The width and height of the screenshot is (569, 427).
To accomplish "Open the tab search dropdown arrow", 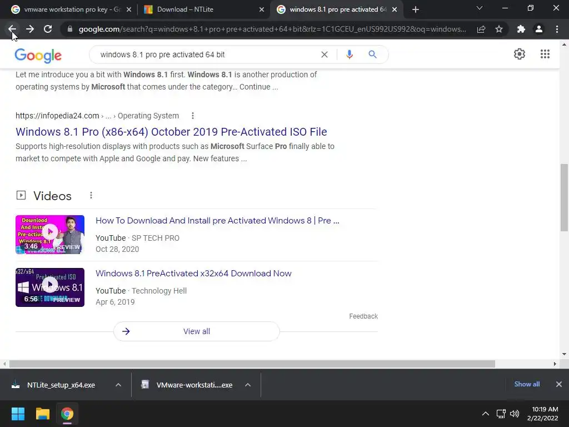I will point(480,8).
